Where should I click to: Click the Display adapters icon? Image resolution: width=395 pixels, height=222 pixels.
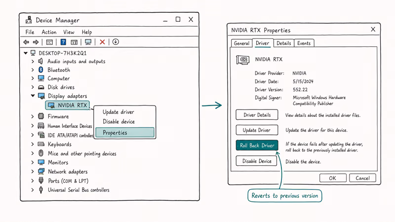pyautogui.click(x=41, y=96)
